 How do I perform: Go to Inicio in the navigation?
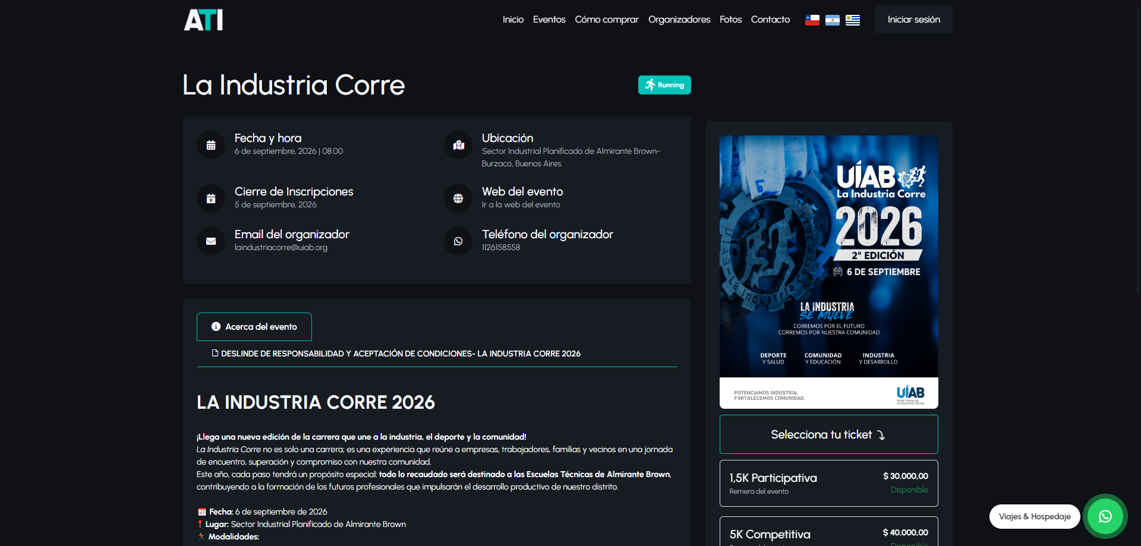(513, 20)
